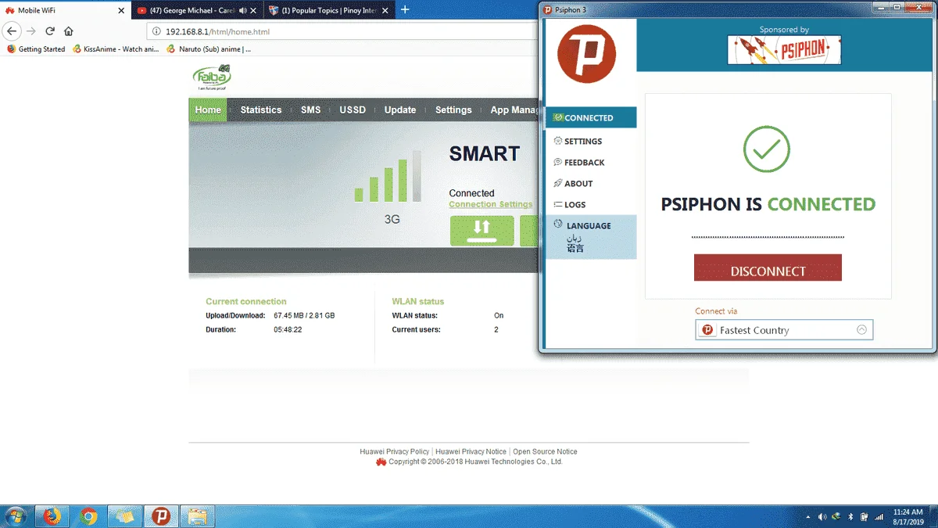Click the download manager tray icon

pyautogui.click(x=836, y=517)
